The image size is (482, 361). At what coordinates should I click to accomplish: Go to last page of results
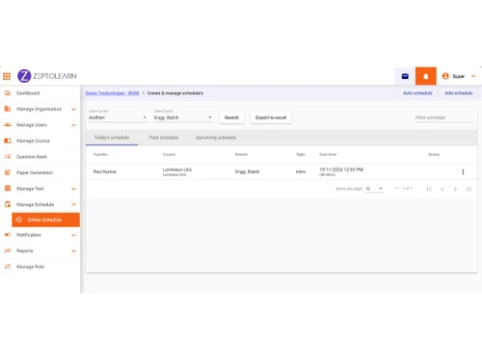click(469, 189)
